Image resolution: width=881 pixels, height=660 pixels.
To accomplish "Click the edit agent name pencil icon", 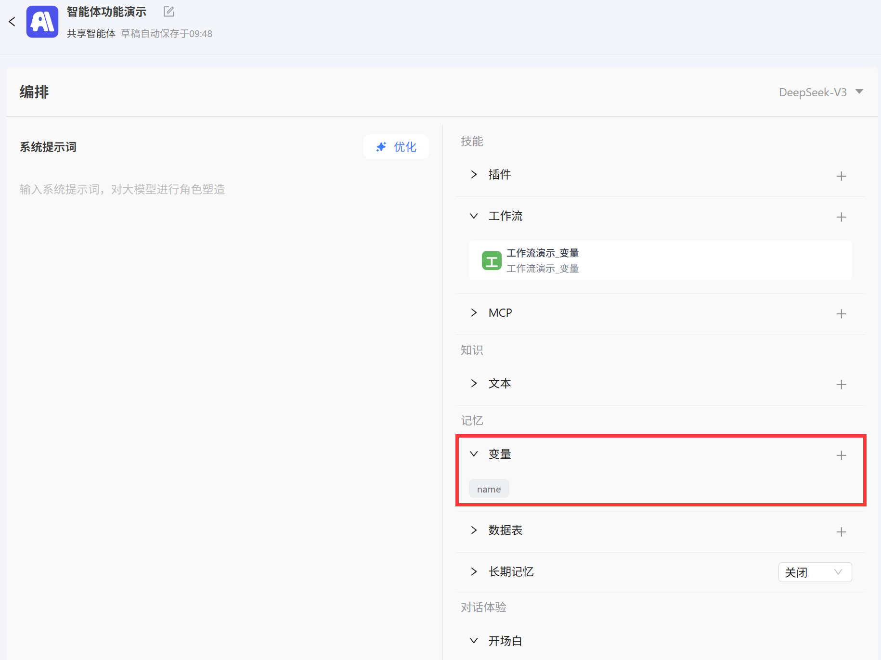I will [168, 12].
